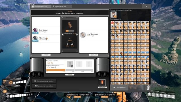181x102 pixels.
Task: Click Применить настройки button in machine panel
Action: coord(44,86)
